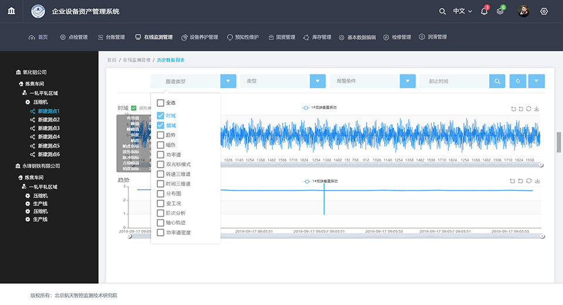Select 新建测点3 in the sidebar tree

49,128
